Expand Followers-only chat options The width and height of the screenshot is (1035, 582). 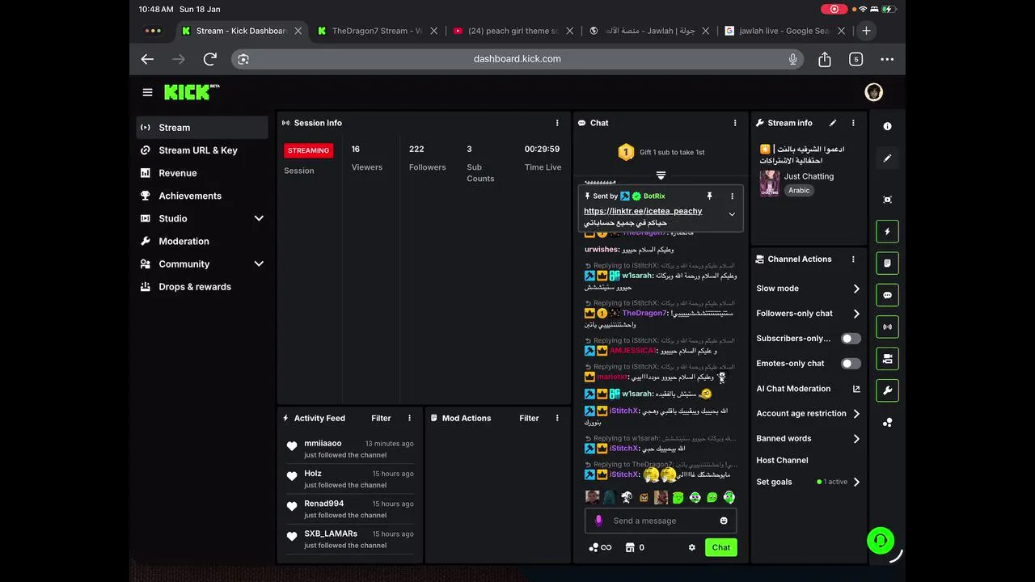[856, 314]
